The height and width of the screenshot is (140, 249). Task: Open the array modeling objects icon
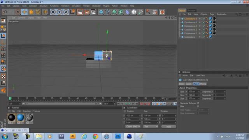[121, 12]
